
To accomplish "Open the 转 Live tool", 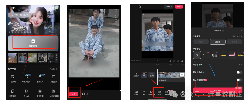I will pyautogui.click(x=26, y=93).
